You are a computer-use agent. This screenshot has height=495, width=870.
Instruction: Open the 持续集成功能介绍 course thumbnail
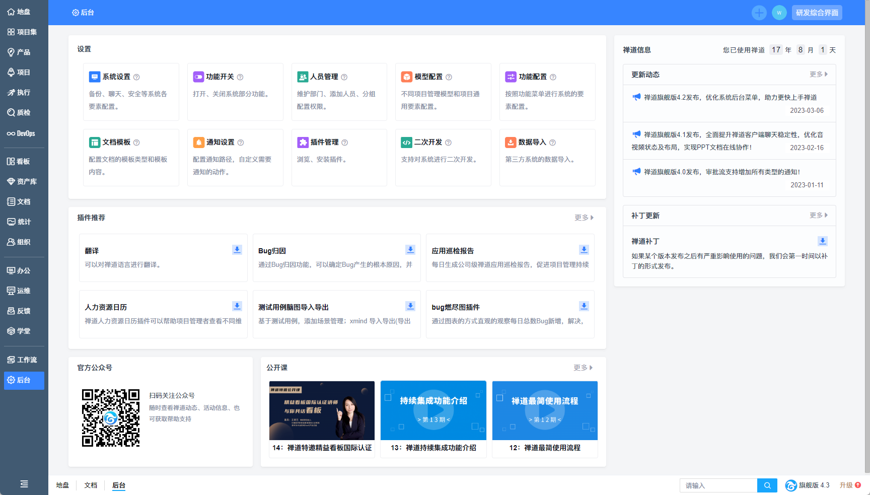pyautogui.click(x=433, y=410)
